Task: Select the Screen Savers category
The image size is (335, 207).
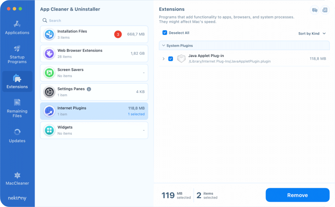Action: pyautogui.click(x=94, y=73)
